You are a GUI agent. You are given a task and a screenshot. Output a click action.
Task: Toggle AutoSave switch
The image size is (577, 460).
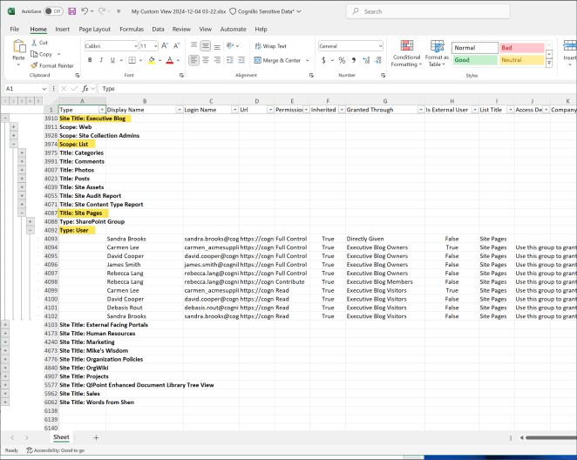pos(53,11)
